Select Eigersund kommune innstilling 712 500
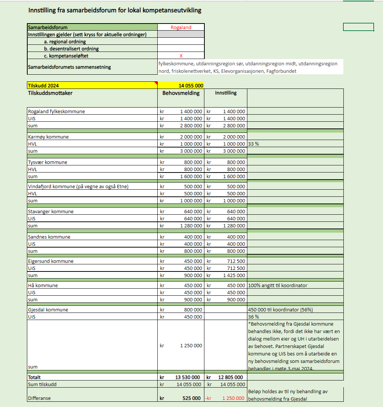The height and width of the screenshot is (407, 383). click(226, 261)
